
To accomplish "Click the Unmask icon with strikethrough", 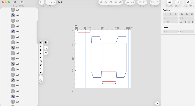I will click(x=133, y=2).
